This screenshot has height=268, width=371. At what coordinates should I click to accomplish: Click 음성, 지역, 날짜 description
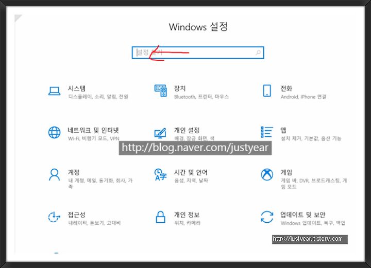click(x=191, y=181)
